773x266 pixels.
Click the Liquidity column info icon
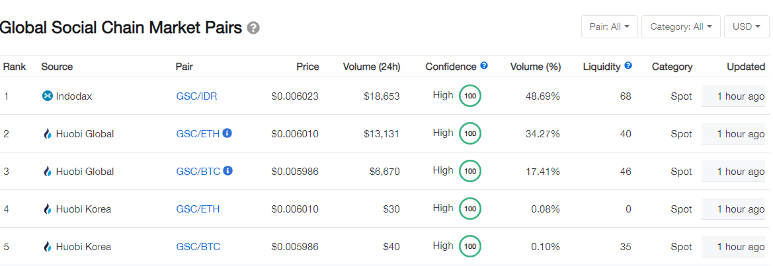pos(628,65)
